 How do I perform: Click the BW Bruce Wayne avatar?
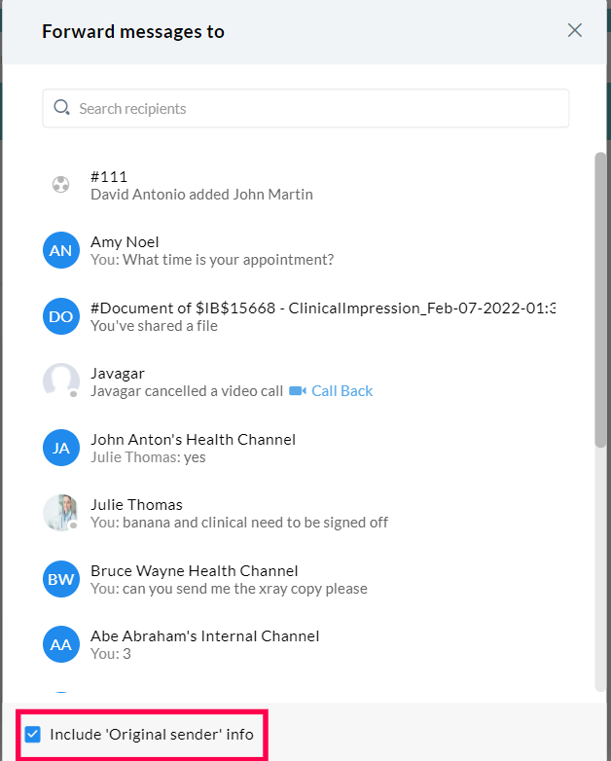[60, 579]
